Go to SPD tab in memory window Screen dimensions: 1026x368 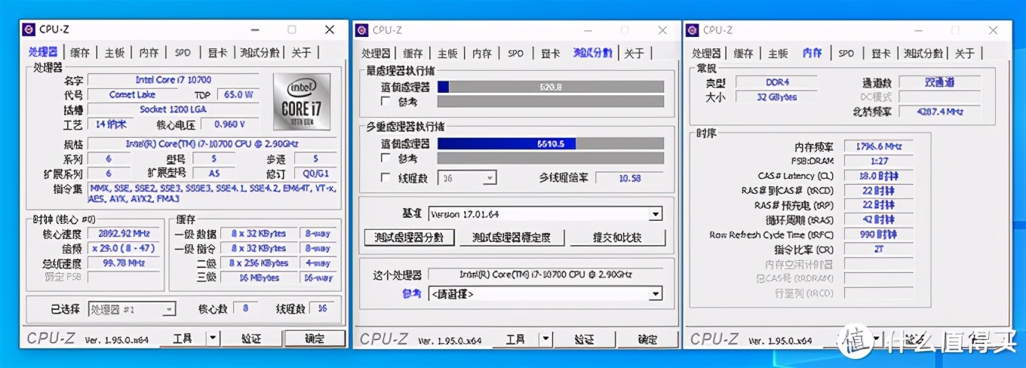coord(846,53)
